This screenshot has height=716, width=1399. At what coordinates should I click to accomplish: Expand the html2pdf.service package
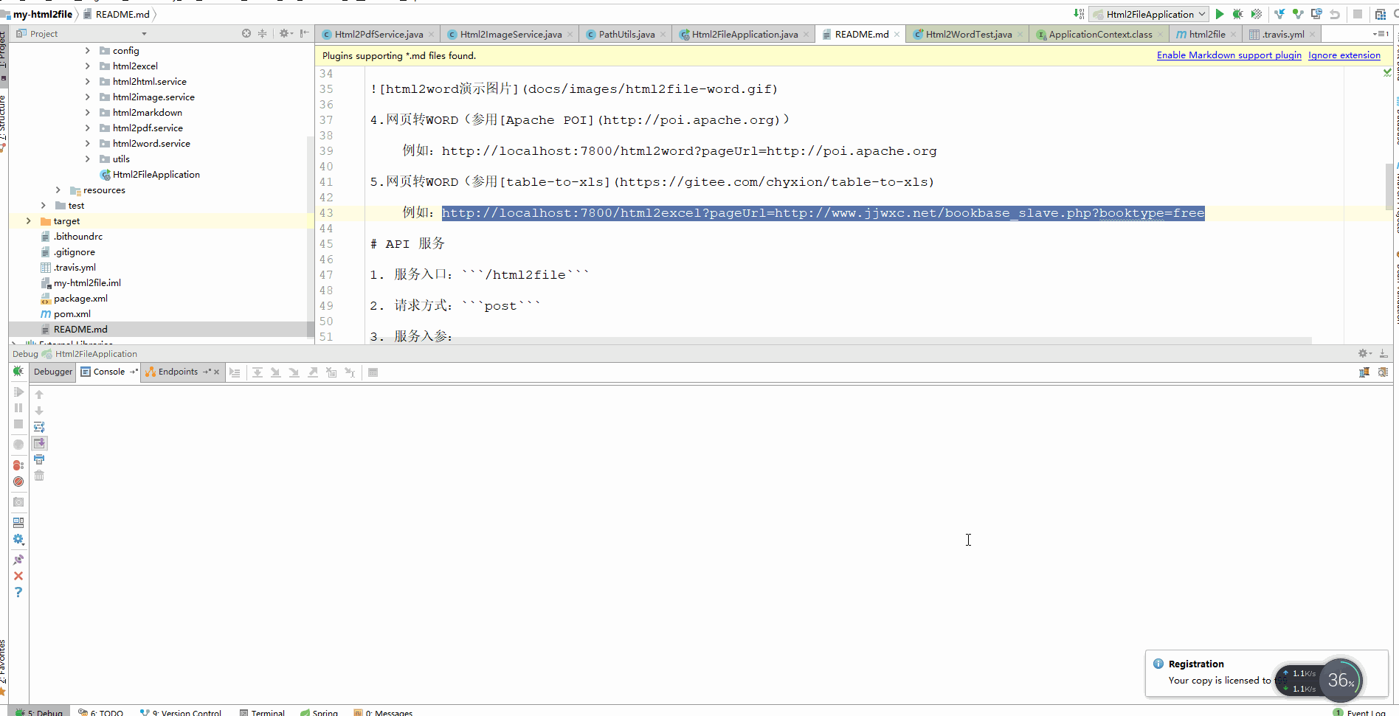[x=87, y=128]
